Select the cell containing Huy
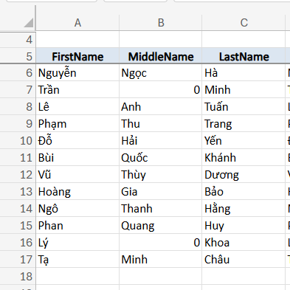This screenshot has width=290, height=290. pos(244,226)
